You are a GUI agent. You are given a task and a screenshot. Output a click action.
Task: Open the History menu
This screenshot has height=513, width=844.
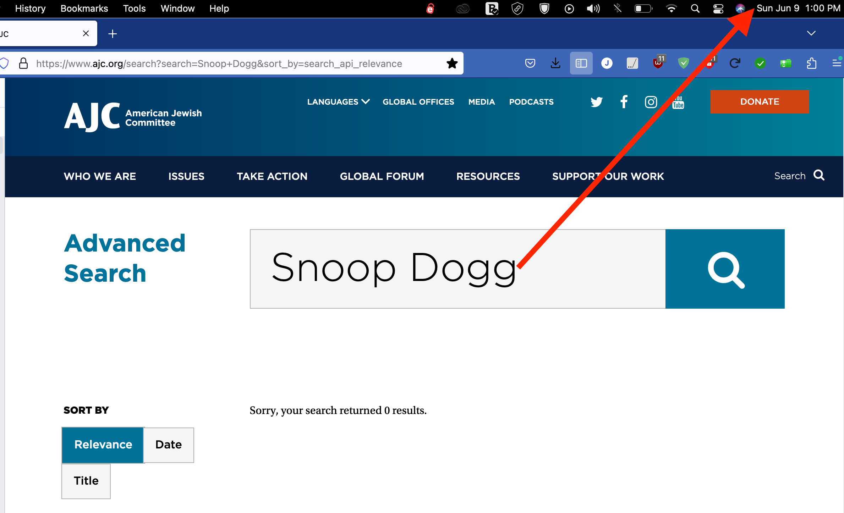pyautogui.click(x=30, y=9)
